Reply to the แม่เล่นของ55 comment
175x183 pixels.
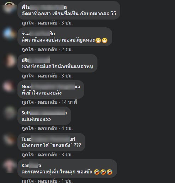point(48,128)
